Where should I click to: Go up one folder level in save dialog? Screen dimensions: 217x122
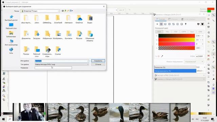[65, 11]
